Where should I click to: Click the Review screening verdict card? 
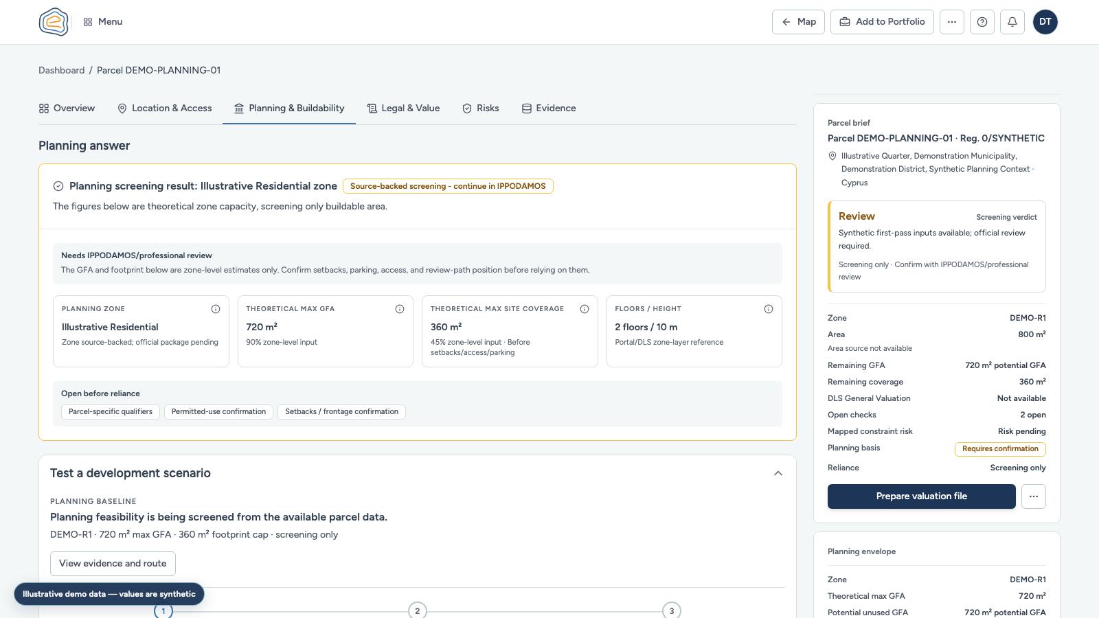[937, 247]
